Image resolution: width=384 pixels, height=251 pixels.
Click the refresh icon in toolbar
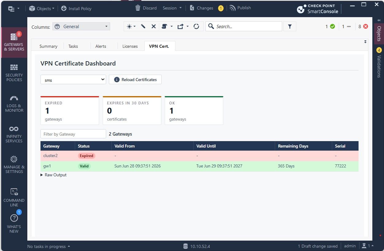[196, 27]
